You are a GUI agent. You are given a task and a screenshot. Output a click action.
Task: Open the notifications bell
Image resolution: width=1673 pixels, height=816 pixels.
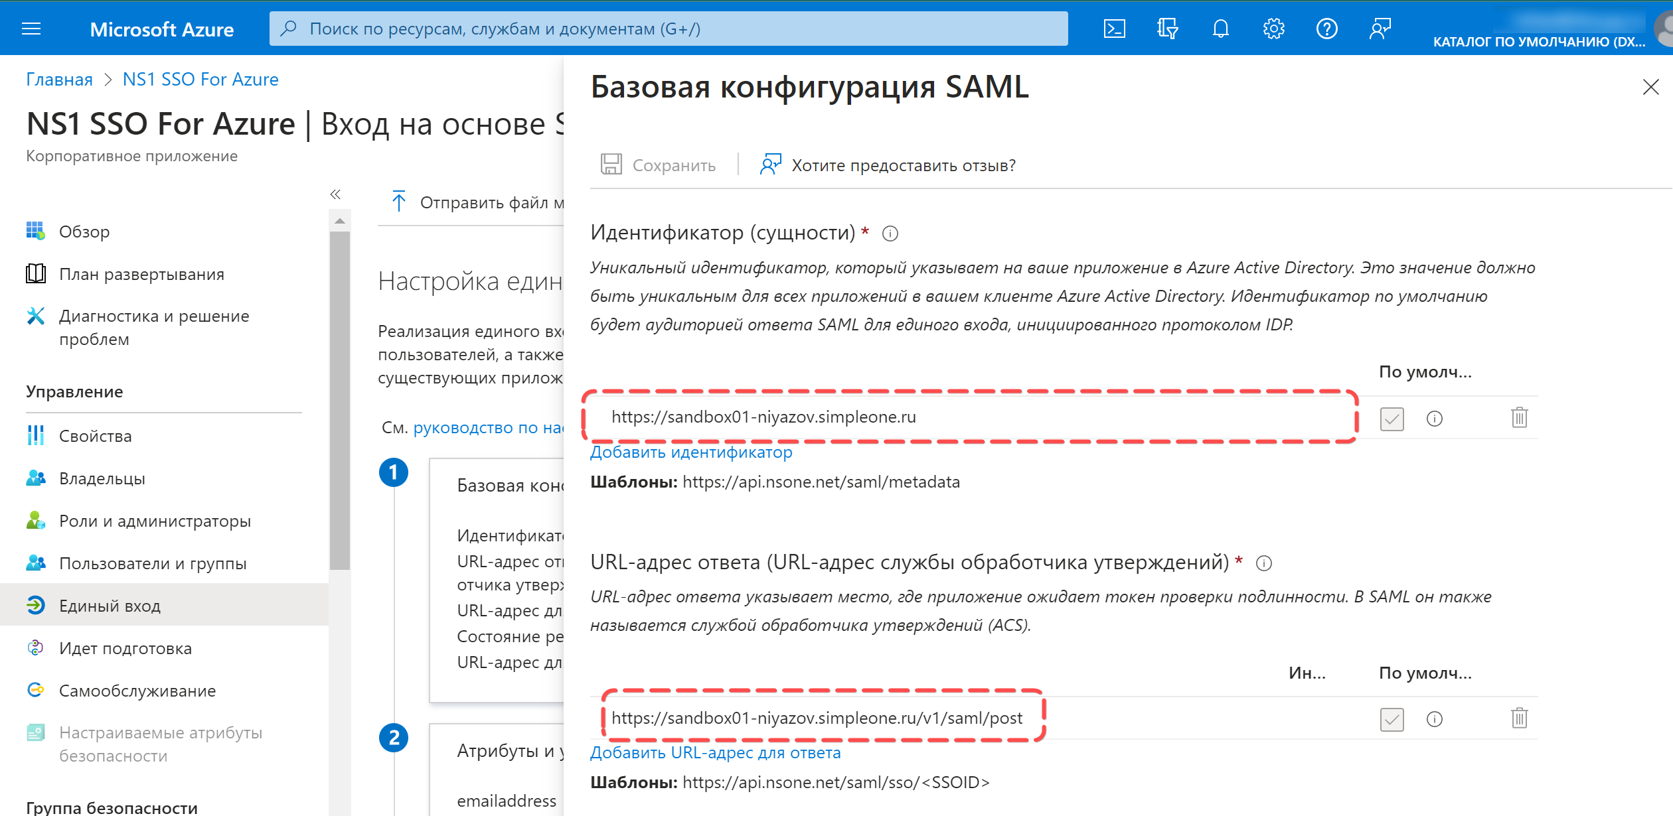(x=1220, y=29)
